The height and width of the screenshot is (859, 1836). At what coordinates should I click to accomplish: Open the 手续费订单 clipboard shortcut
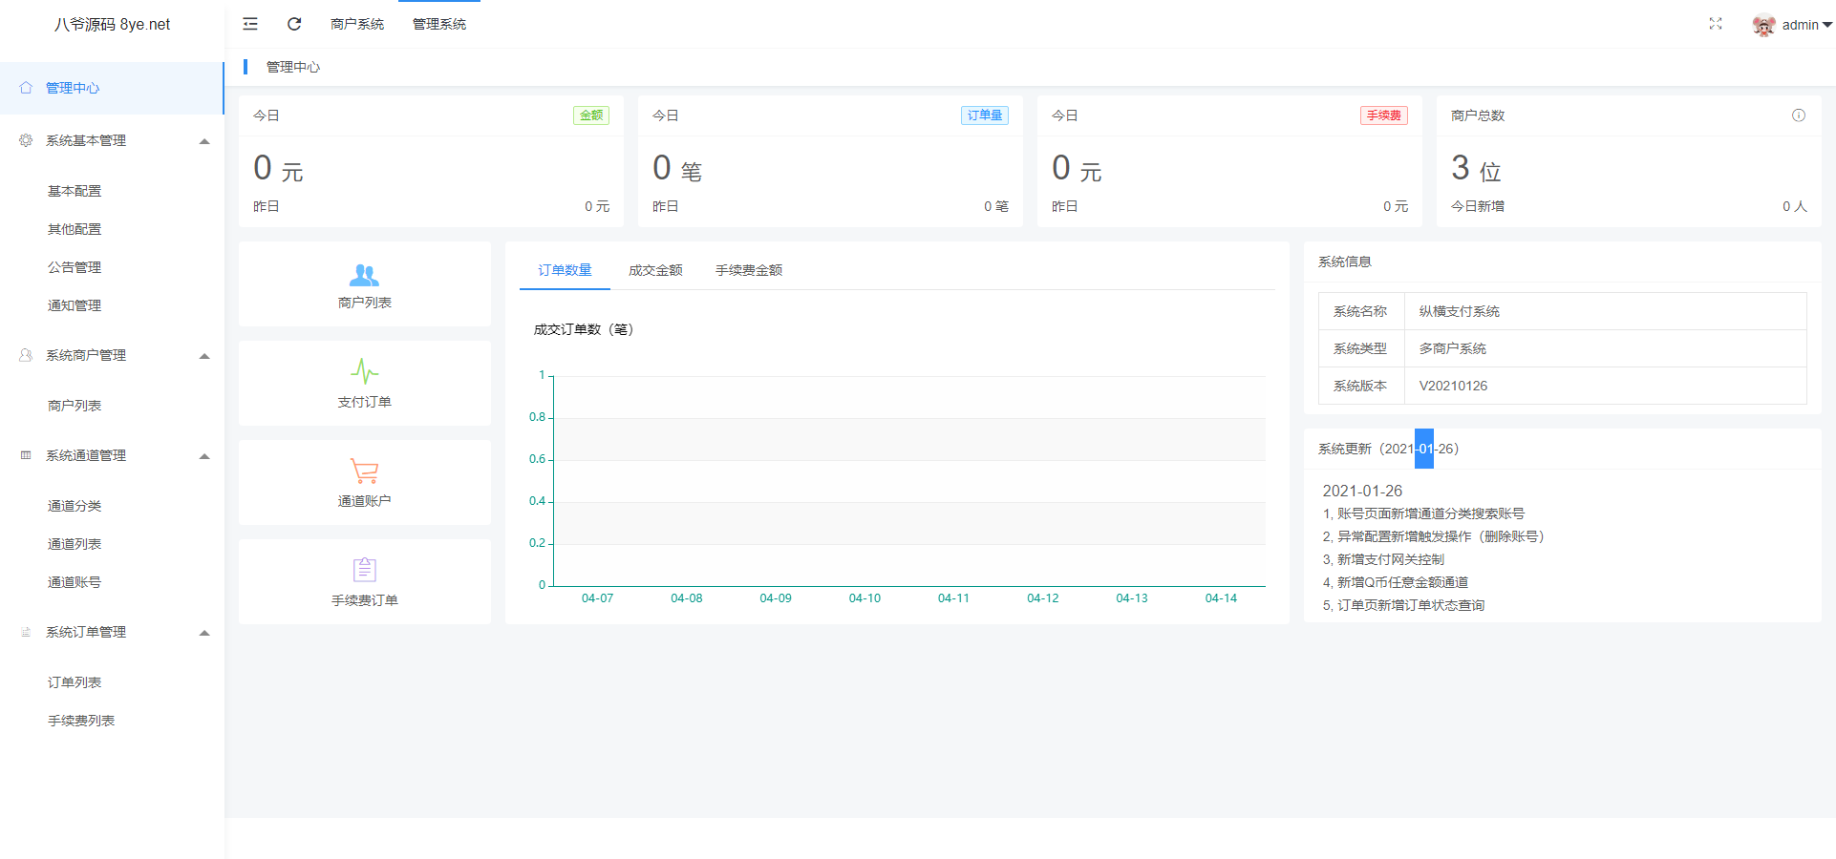(x=364, y=570)
